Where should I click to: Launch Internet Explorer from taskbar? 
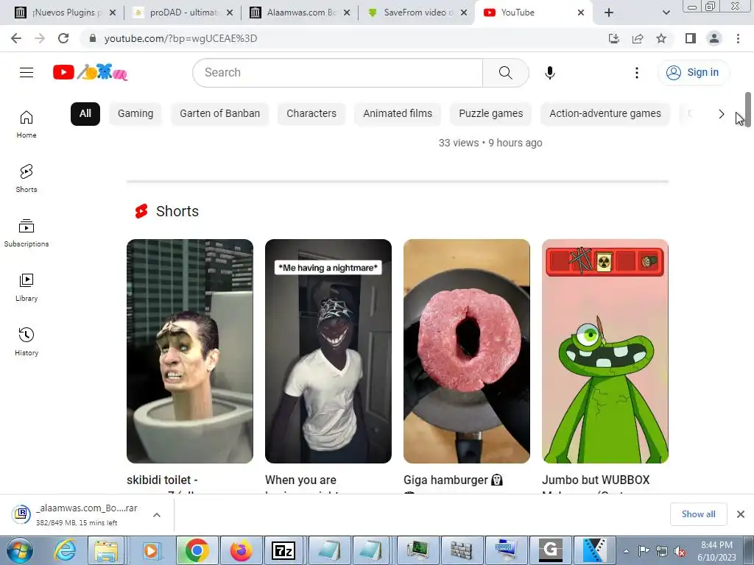65,550
